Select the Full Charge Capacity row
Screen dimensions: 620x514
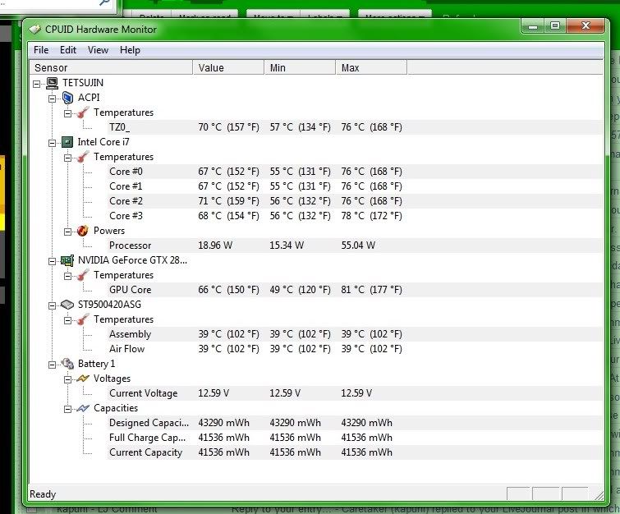tap(355, 438)
